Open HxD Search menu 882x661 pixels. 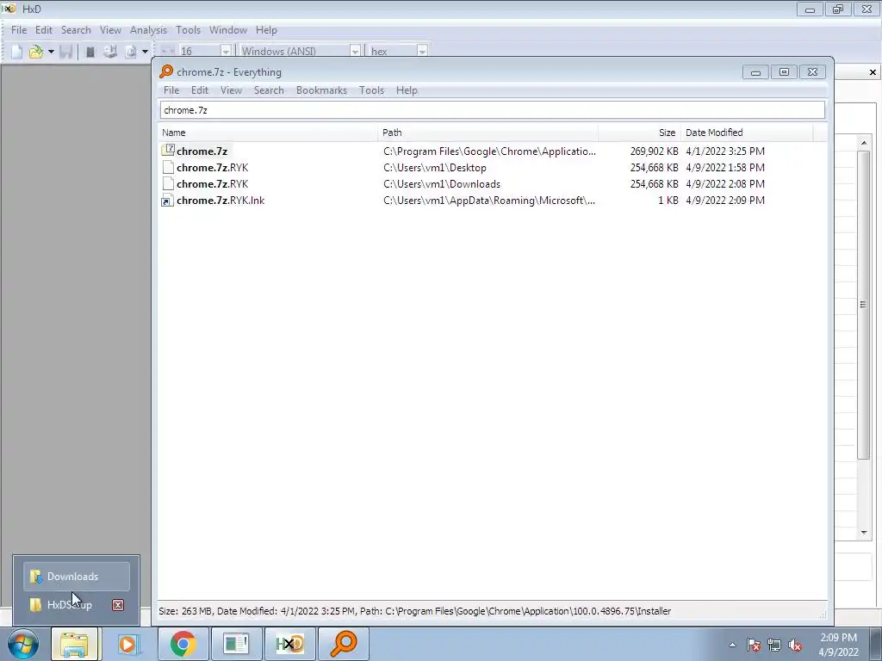[76, 30]
